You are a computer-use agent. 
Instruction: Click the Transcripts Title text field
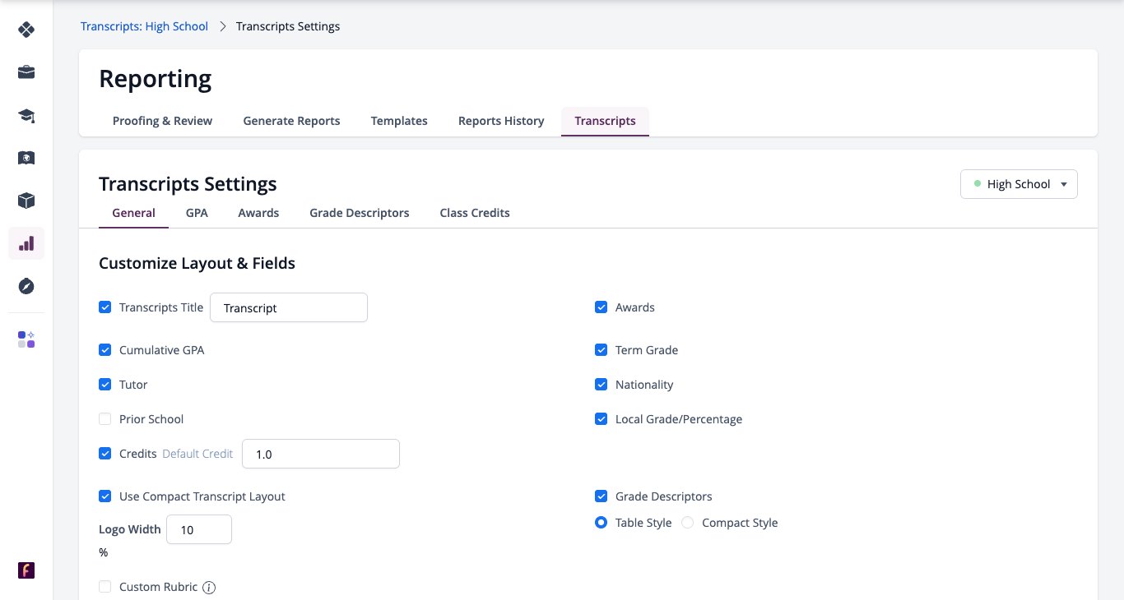[289, 307]
